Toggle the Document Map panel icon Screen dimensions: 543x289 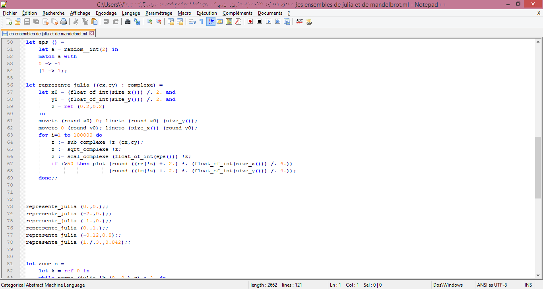[x=229, y=21]
